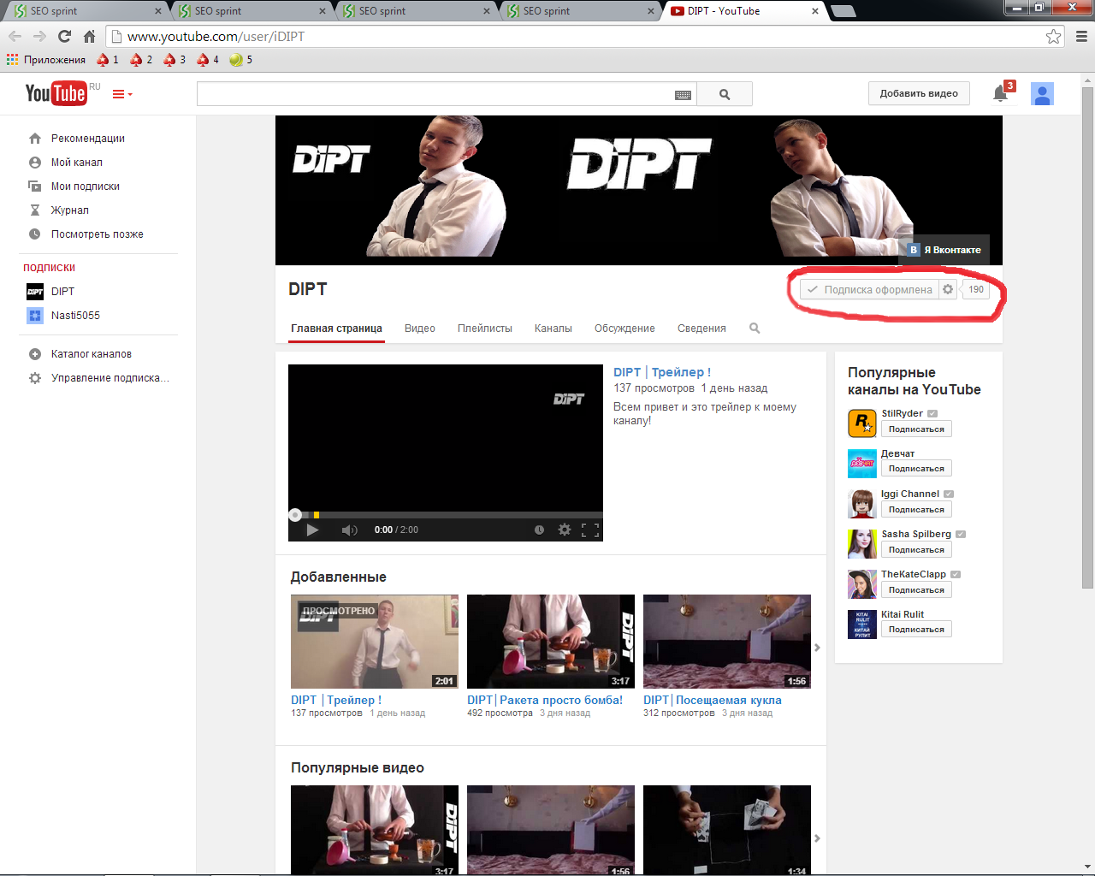Open subscription settings gear icon
This screenshot has width=1095, height=876.
tap(948, 289)
